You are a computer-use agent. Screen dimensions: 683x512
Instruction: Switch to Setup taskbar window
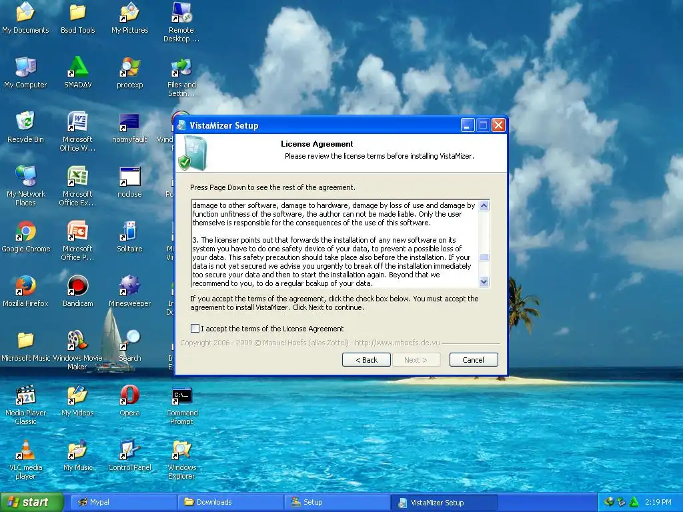[337, 502]
